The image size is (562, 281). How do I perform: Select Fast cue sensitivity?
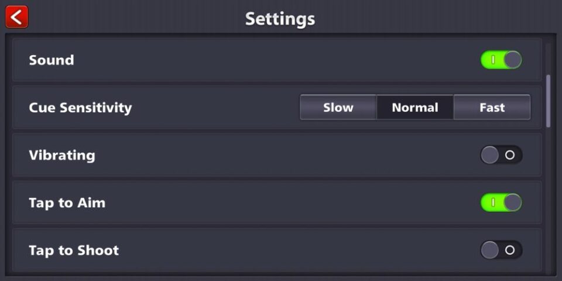pyautogui.click(x=492, y=108)
